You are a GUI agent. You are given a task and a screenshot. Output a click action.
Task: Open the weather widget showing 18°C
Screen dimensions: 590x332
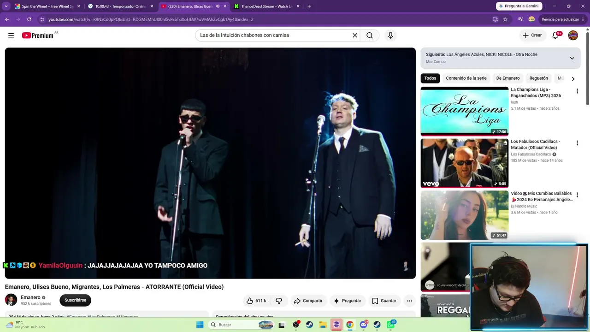coord(26,325)
